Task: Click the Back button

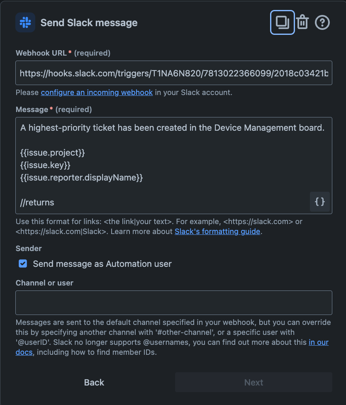Action: pyautogui.click(x=94, y=382)
